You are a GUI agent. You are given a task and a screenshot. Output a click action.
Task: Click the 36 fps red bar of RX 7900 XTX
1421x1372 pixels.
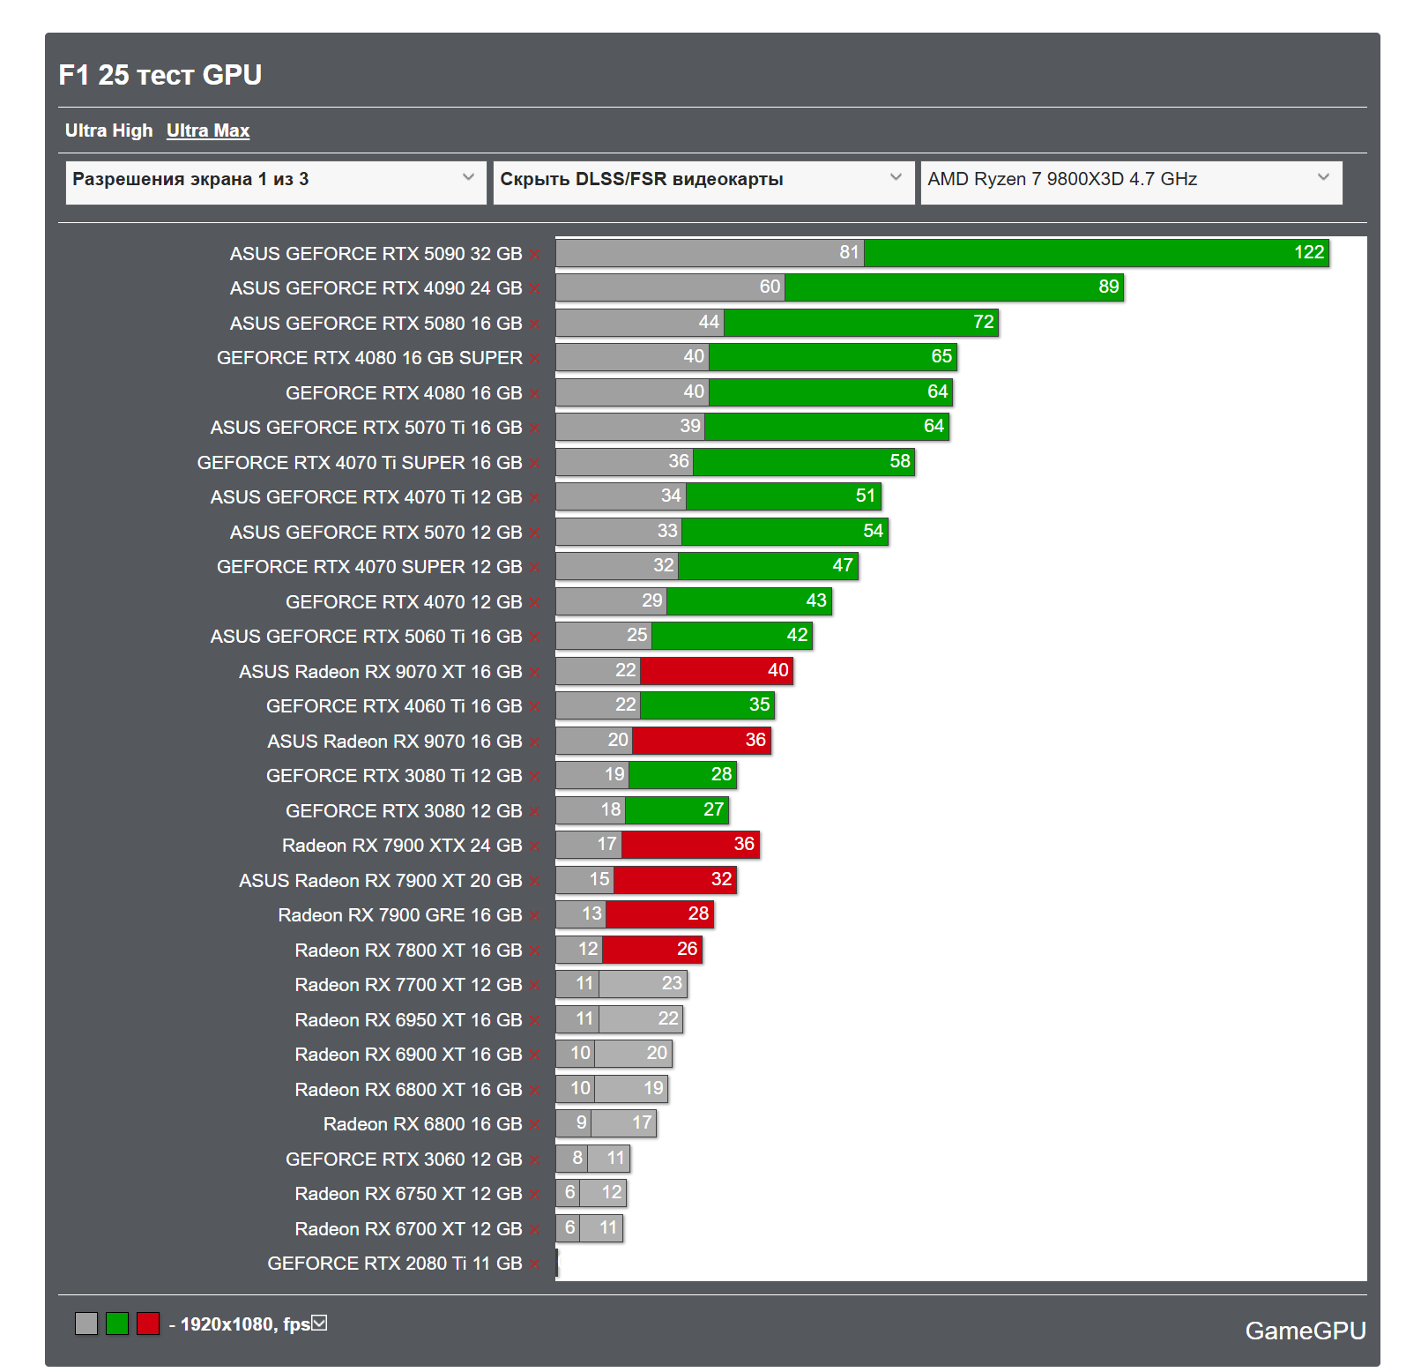pos(691,845)
